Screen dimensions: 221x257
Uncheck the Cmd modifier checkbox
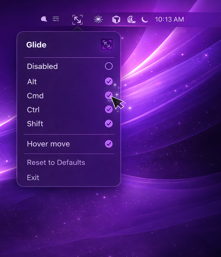(109, 95)
